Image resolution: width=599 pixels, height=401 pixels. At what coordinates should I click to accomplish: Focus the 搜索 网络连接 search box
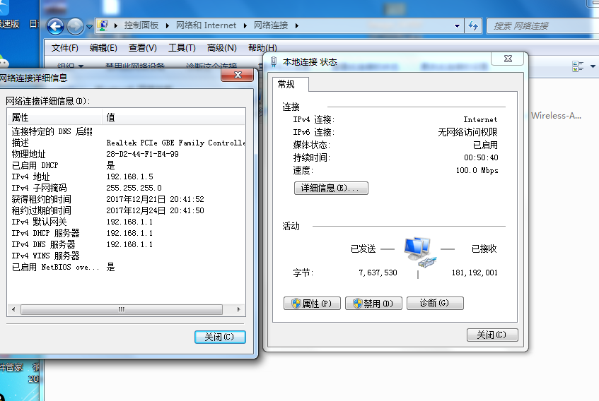[542, 26]
